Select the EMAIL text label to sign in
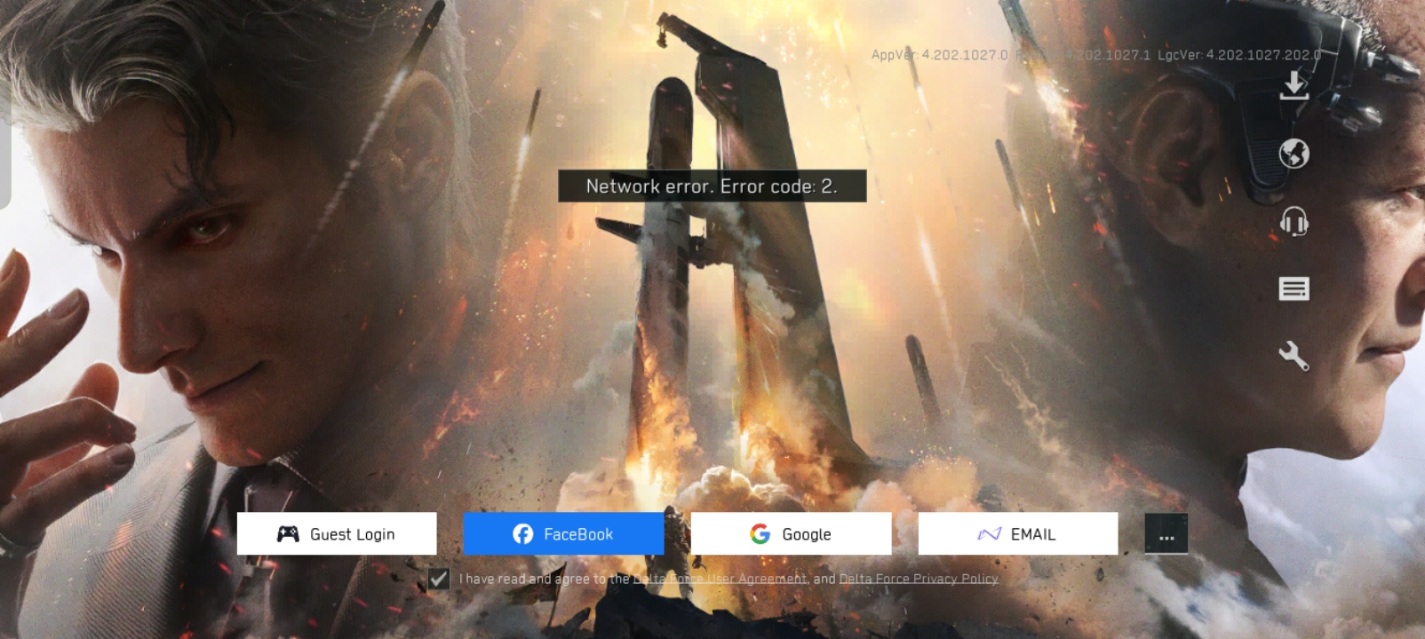The width and height of the screenshot is (1425, 639). (x=1032, y=534)
